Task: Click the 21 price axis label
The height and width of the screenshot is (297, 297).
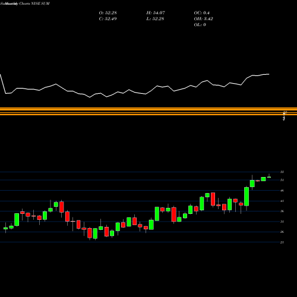Action: point(282,242)
